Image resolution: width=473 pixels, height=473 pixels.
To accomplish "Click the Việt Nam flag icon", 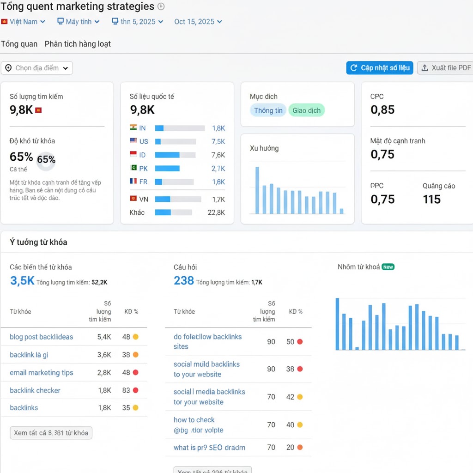I will tap(5, 21).
